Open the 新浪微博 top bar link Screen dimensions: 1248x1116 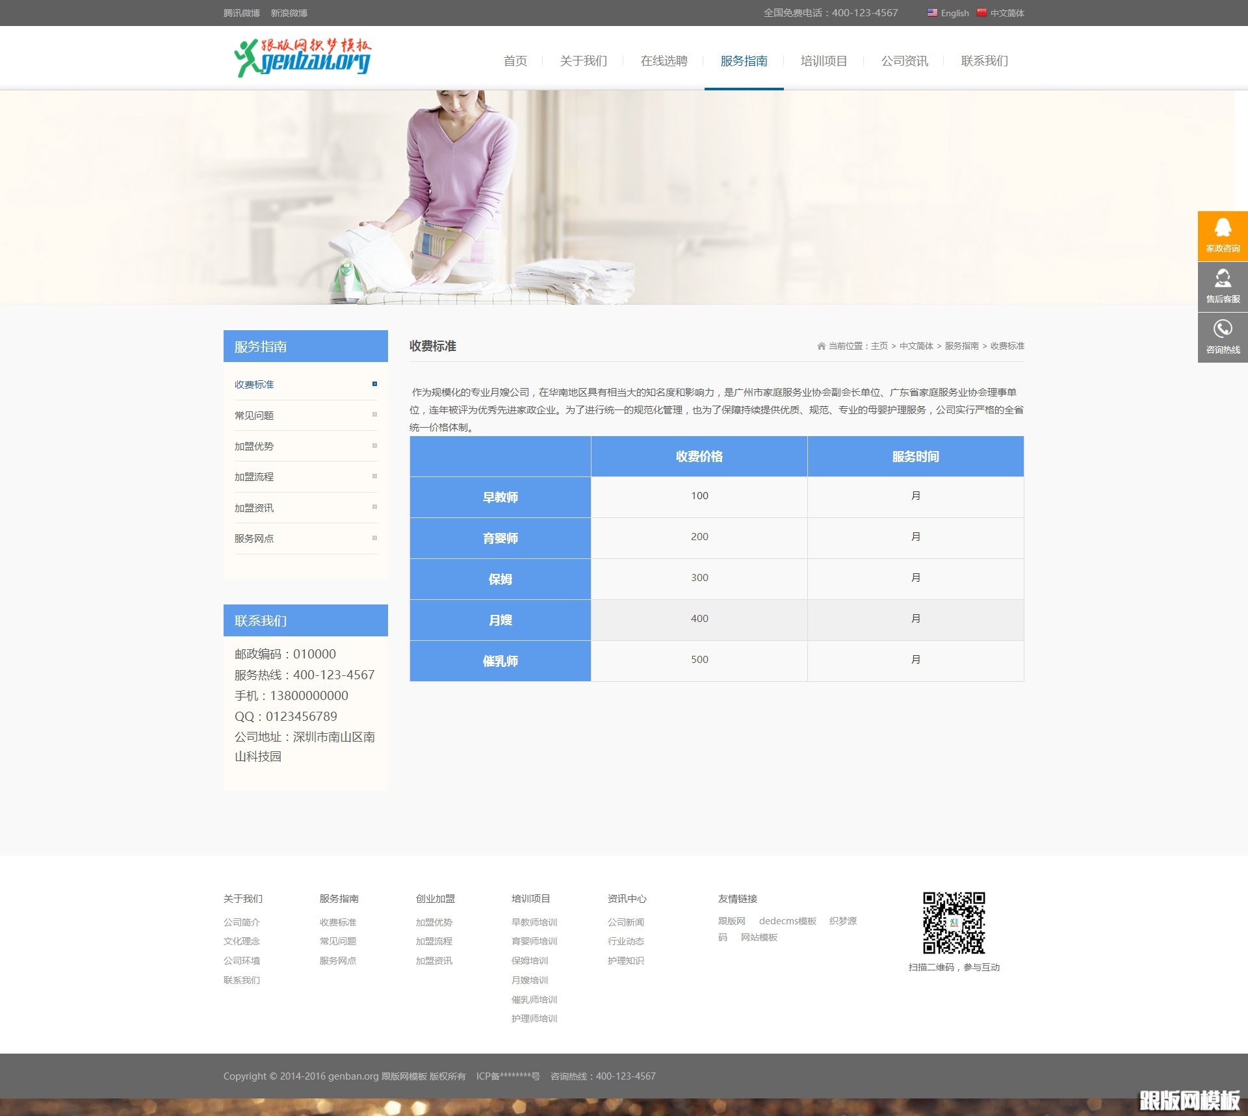289,13
